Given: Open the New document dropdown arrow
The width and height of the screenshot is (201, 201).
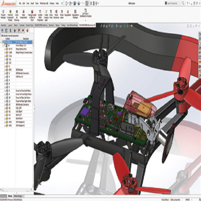Looking at the screenshot, I should pos(69,3).
